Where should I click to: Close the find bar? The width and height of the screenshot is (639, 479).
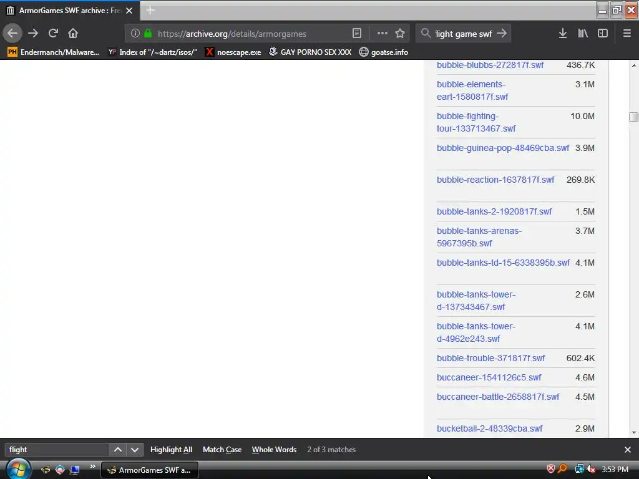(628, 450)
